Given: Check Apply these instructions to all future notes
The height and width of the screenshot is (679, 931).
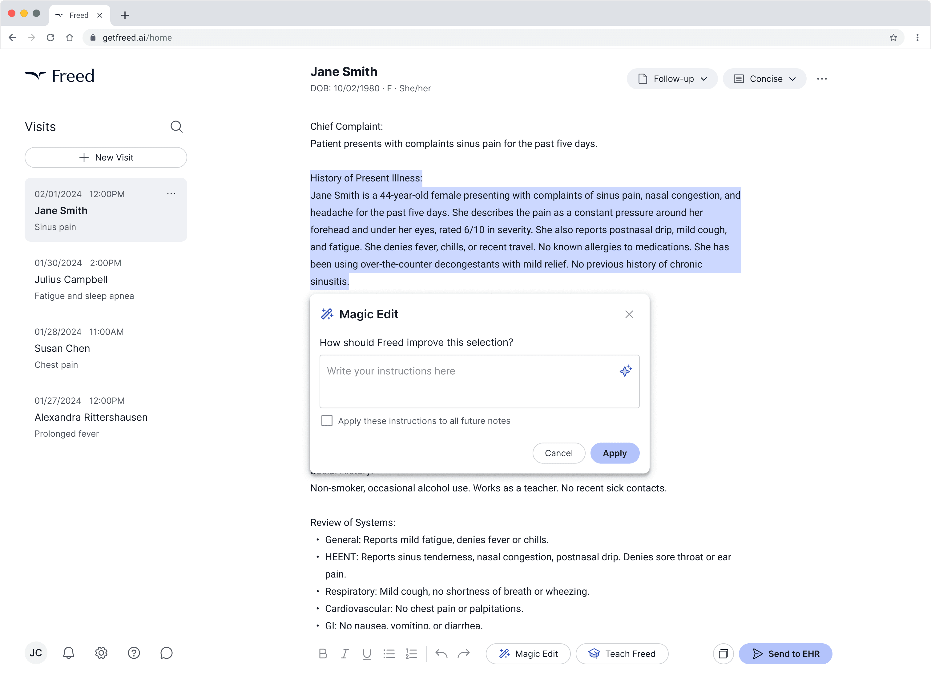Looking at the screenshot, I should click(x=327, y=420).
